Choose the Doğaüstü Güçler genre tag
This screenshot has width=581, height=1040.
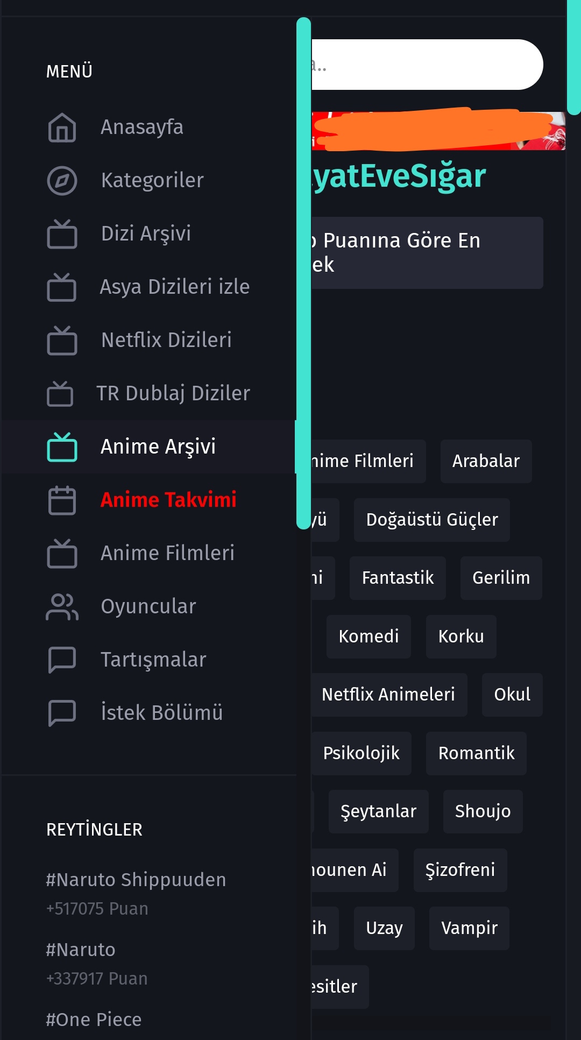coord(432,520)
